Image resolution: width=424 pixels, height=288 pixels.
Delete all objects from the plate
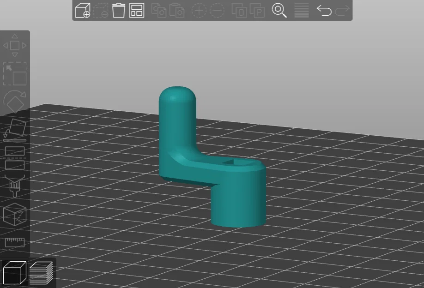(118, 10)
